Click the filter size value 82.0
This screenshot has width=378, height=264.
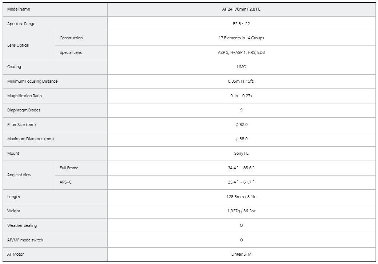coord(241,125)
